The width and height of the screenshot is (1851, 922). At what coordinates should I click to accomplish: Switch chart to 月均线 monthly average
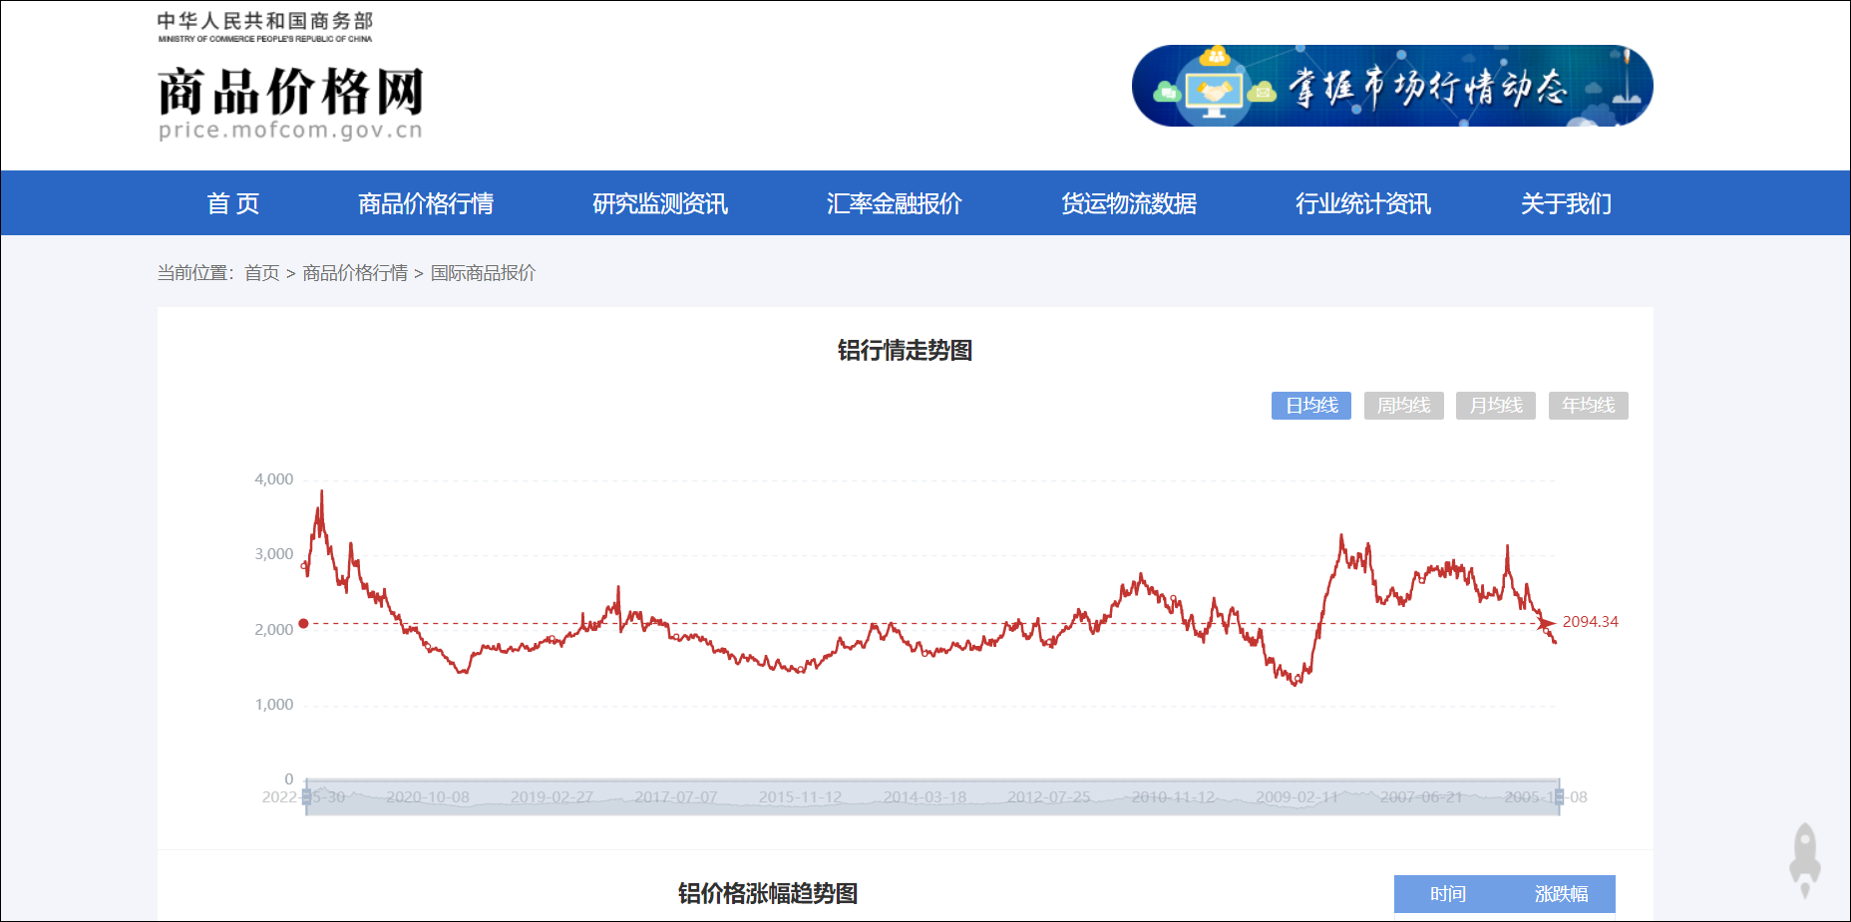[1496, 406]
